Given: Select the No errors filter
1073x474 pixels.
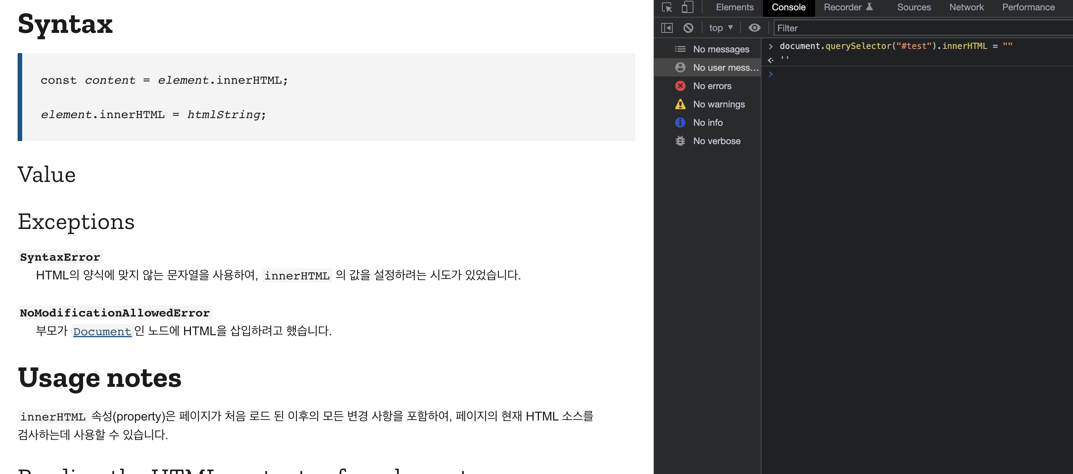Looking at the screenshot, I should pos(712,86).
